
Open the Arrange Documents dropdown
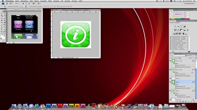[x=34, y=3]
